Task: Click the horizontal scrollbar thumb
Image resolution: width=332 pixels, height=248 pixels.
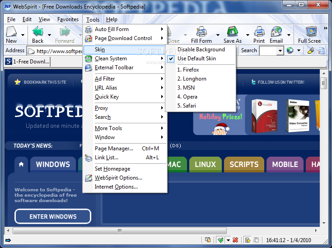Action: pos(120,230)
